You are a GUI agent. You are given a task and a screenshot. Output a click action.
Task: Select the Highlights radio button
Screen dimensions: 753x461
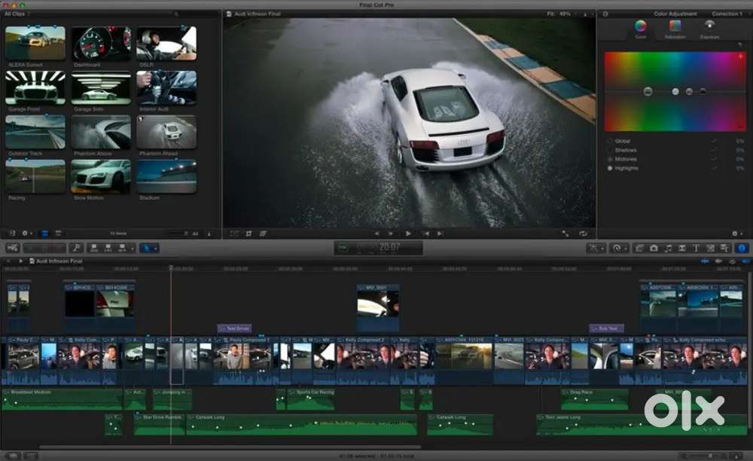[610, 168]
